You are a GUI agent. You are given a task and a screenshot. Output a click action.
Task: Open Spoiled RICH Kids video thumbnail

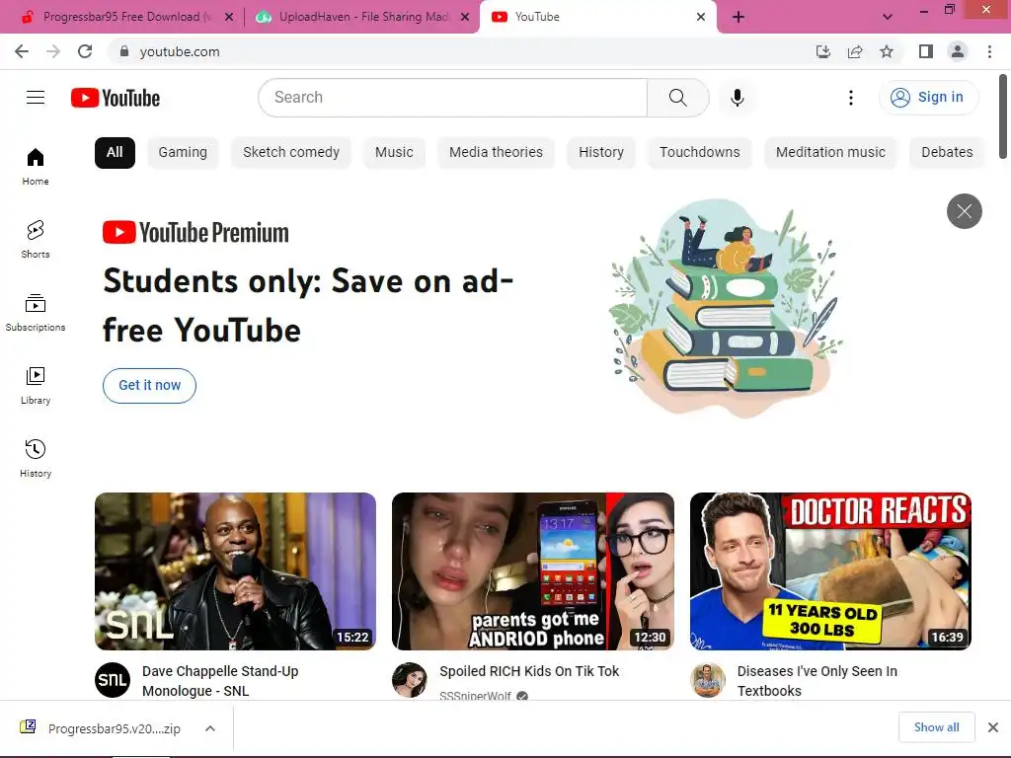tap(532, 571)
